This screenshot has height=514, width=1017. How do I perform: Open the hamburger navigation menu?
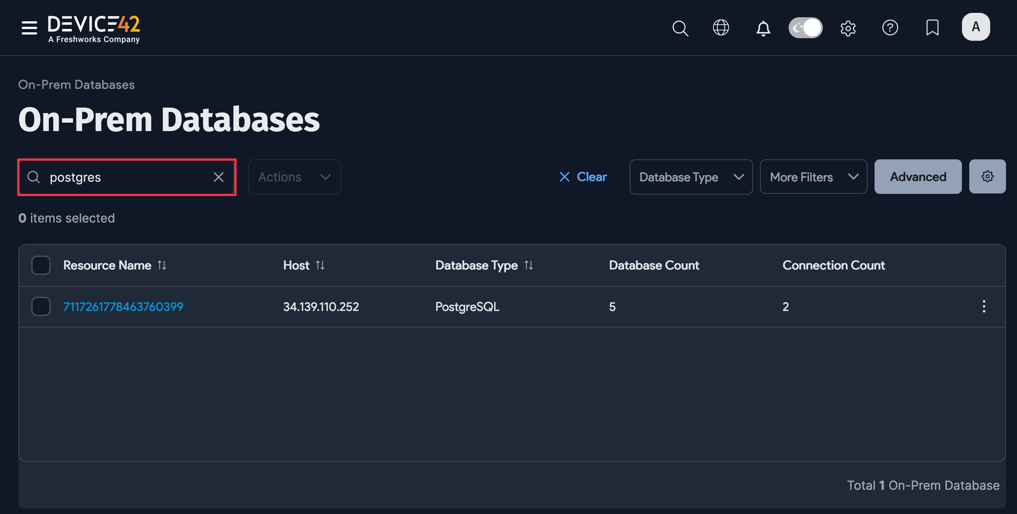(x=29, y=28)
